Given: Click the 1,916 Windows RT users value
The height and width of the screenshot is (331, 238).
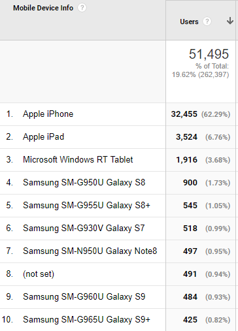Looking at the screenshot, I should [x=186, y=160].
